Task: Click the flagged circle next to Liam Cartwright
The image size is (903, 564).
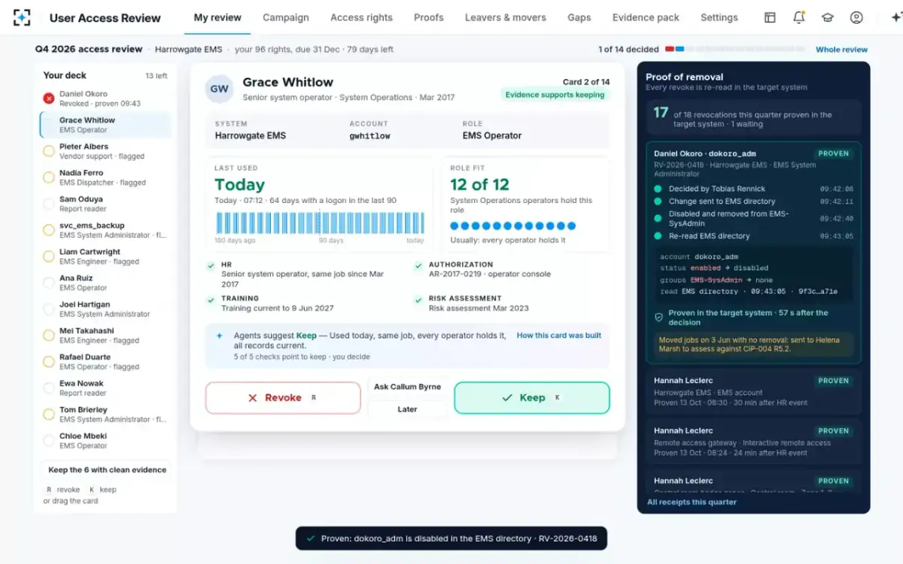Action: 49,256
